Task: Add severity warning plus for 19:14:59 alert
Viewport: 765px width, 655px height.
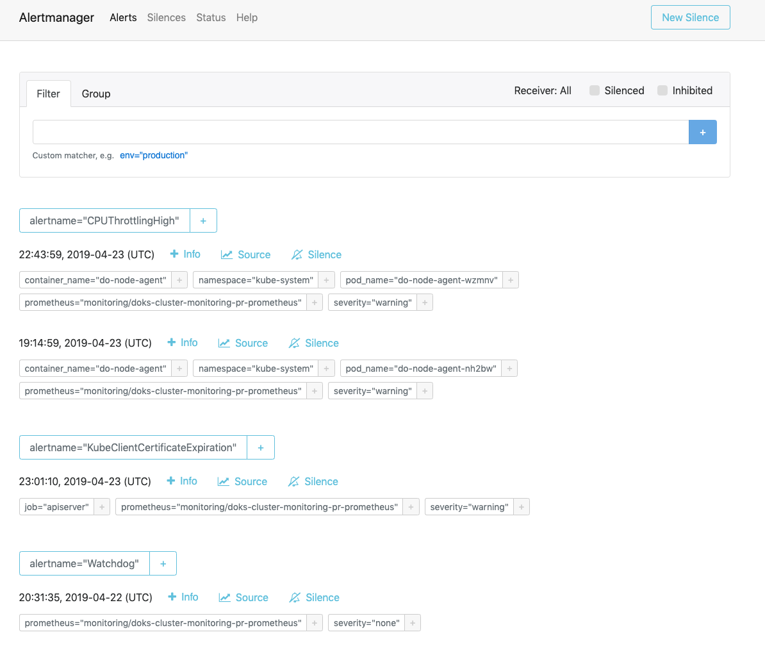Action: pos(425,391)
